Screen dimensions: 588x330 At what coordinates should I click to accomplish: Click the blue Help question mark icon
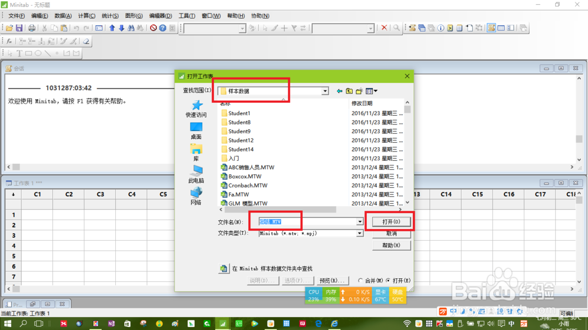163,28
